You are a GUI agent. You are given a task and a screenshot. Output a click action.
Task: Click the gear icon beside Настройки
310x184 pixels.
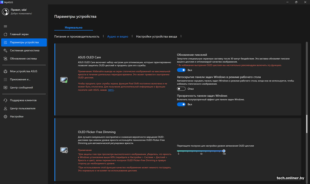click(x=5, y=116)
